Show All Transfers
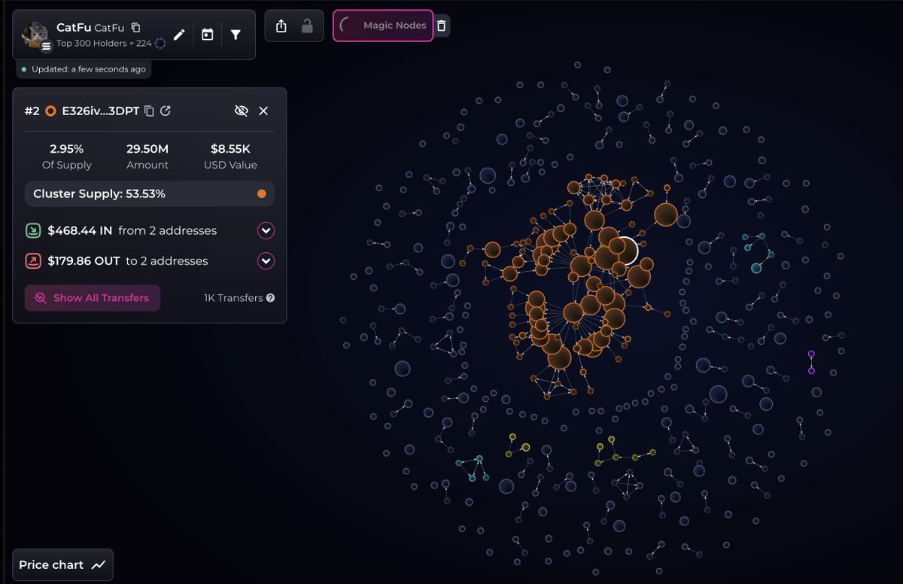The height and width of the screenshot is (584, 903). tap(93, 298)
